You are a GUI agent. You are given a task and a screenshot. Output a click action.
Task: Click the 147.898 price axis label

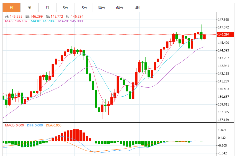tap(223, 20)
